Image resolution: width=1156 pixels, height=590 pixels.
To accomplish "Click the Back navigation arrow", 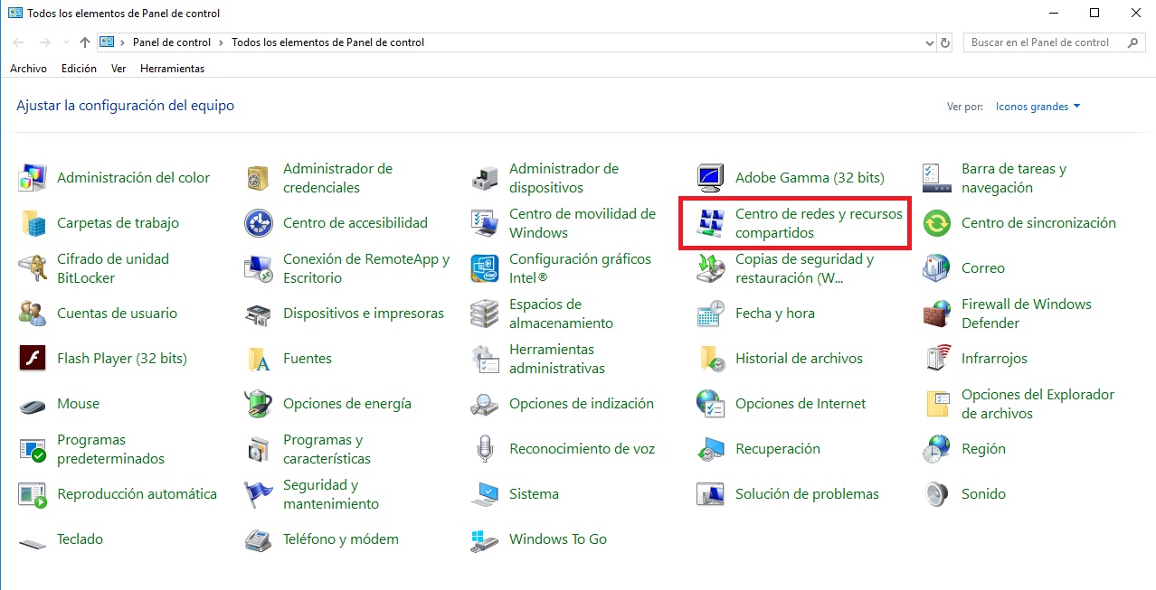I will [20, 42].
